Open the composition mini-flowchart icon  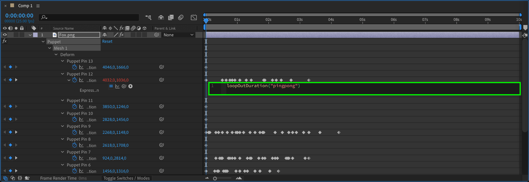tap(148, 17)
